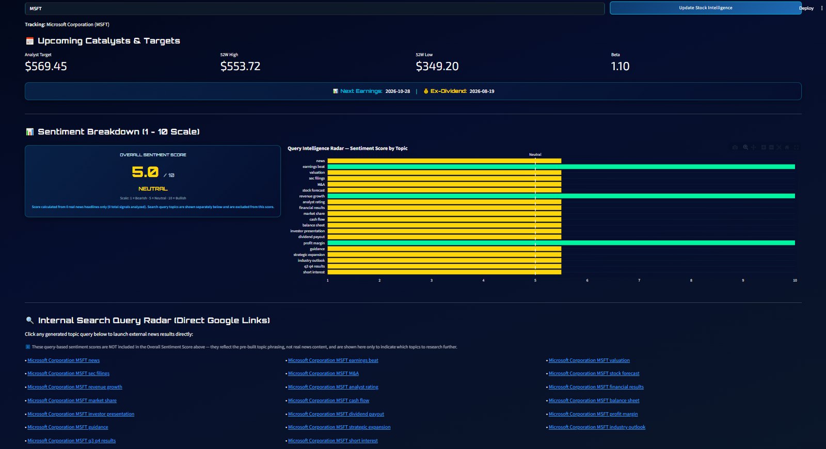Screen dimensions: 826x449
Task: Open the MSFT investor presentation link
Action: click(x=81, y=414)
